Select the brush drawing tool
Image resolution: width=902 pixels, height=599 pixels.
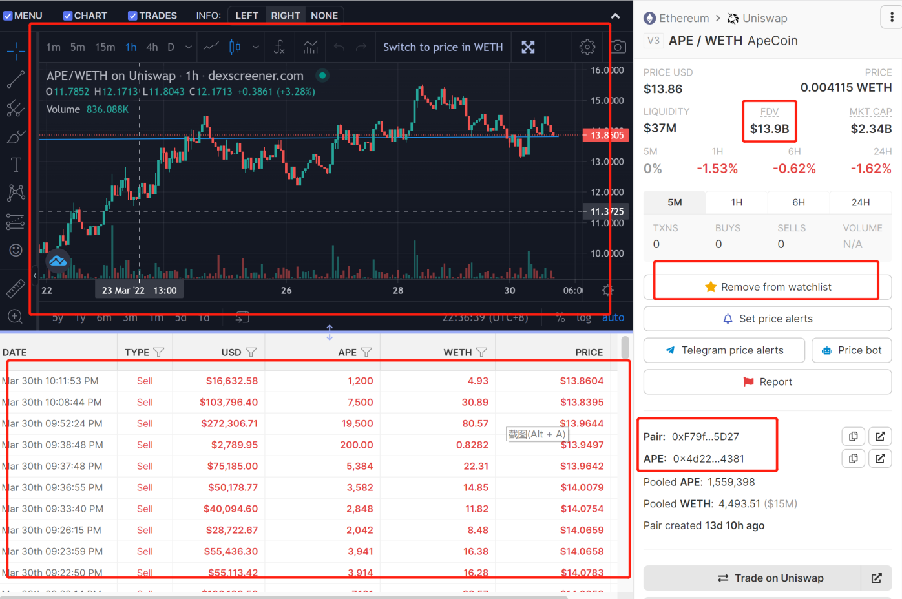(16, 136)
